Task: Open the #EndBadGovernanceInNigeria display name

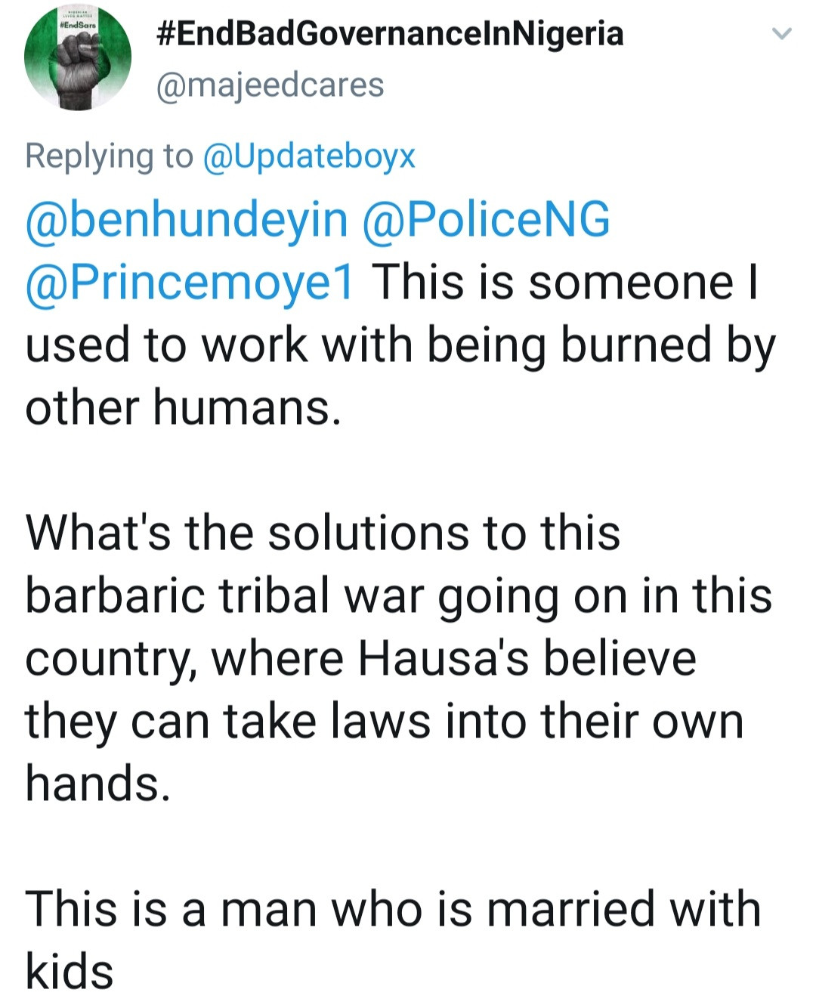Action: tap(390, 34)
